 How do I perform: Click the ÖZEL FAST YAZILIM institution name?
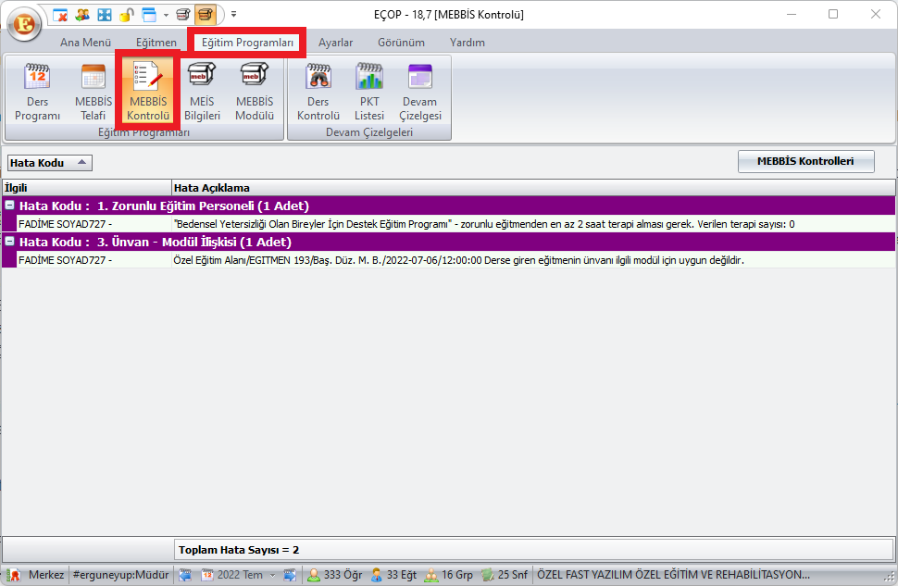click(x=674, y=575)
